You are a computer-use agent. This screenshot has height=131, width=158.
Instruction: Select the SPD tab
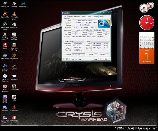pos(90,17)
